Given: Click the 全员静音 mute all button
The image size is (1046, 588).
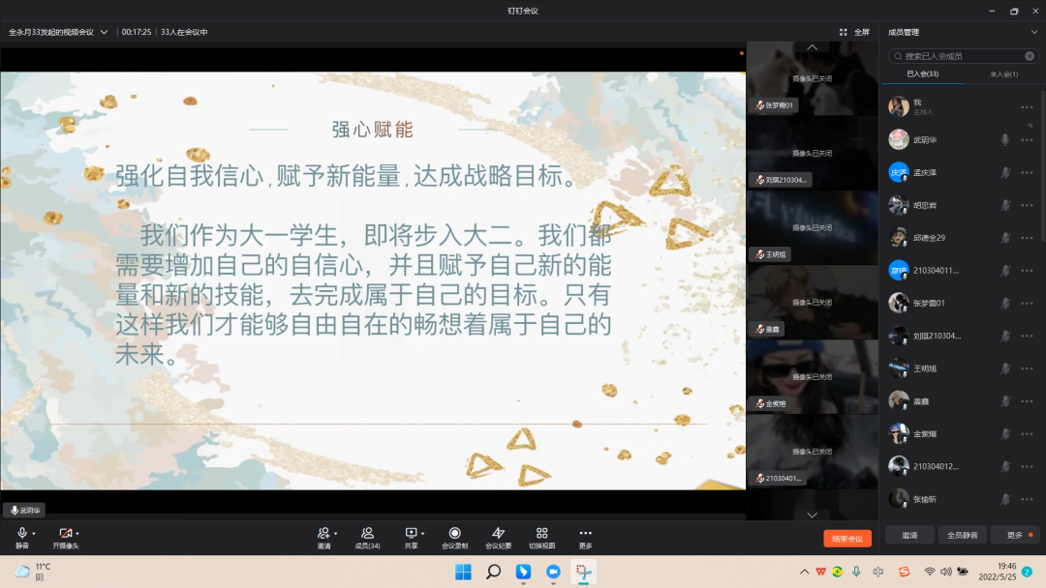Looking at the screenshot, I should click(x=962, y=535).
